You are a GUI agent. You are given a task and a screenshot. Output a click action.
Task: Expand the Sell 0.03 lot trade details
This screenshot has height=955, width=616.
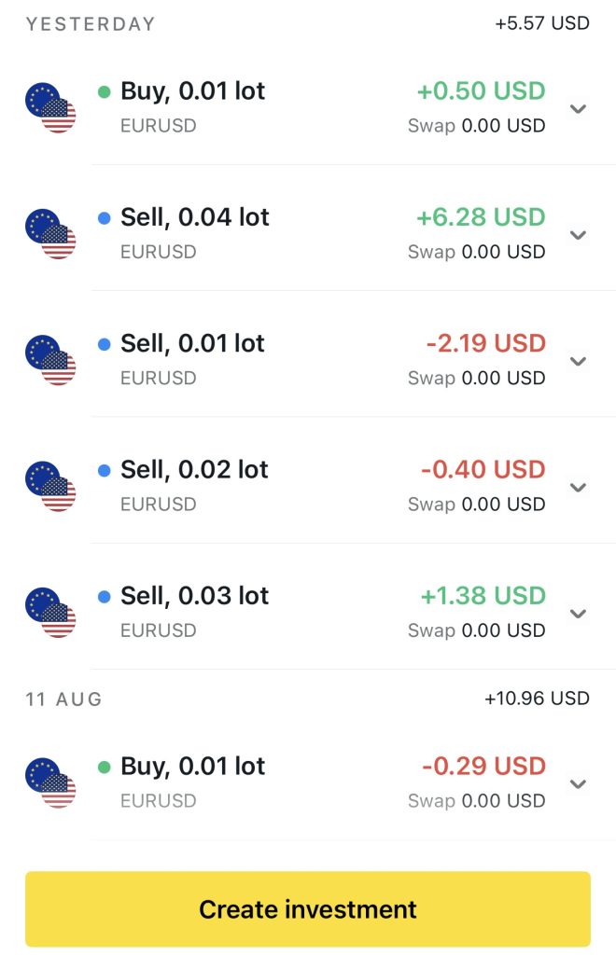[578, 613]
